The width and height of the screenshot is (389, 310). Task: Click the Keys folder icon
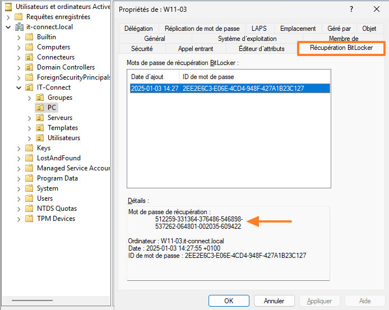tap(29, 148)
